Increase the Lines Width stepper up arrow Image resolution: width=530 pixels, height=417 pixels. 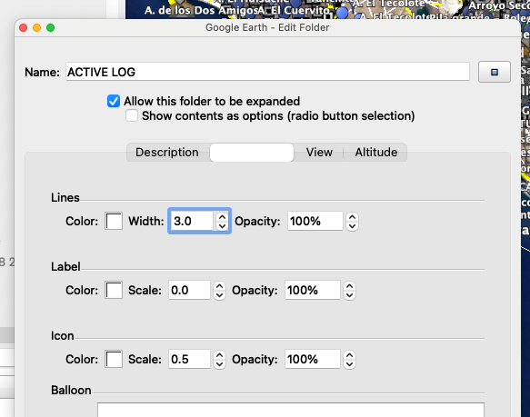click(222, 217)
